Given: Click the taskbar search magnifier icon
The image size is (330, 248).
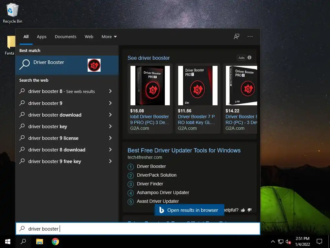Looking at the screenshot, I should coord(23,241).
